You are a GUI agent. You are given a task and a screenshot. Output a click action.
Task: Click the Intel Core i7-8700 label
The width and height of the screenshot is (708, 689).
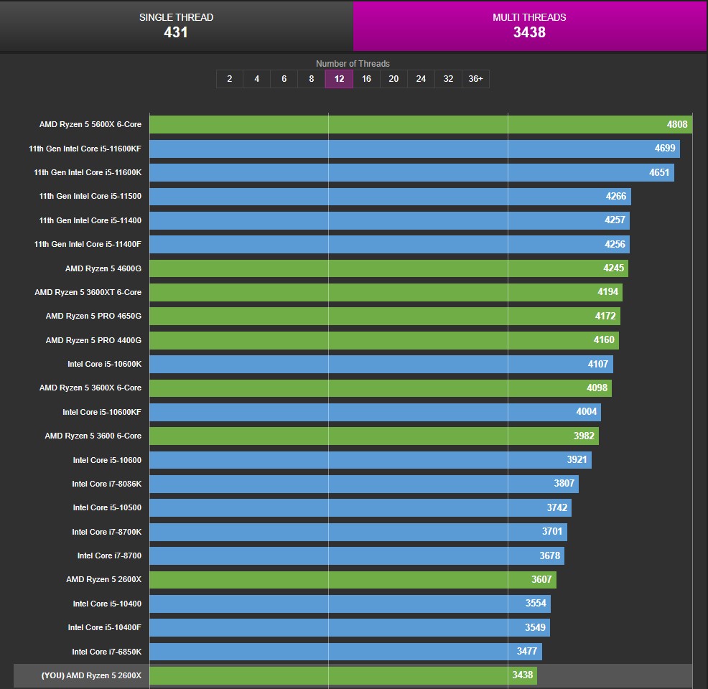point(109,556)
